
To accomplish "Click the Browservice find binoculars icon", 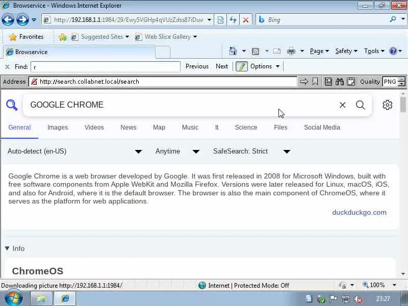I will (x=340, y=82).
